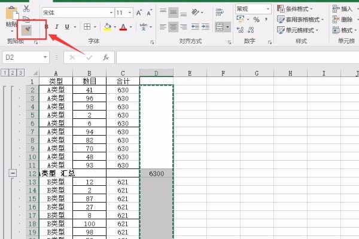Open the 套用表格格式 menu
Viewport: 359px width, 239px height.
pos(300,19)
